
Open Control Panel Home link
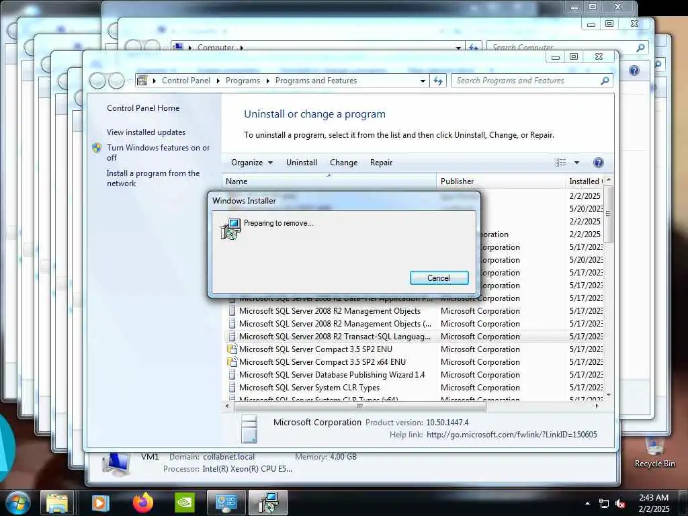(x=143, y=108)
